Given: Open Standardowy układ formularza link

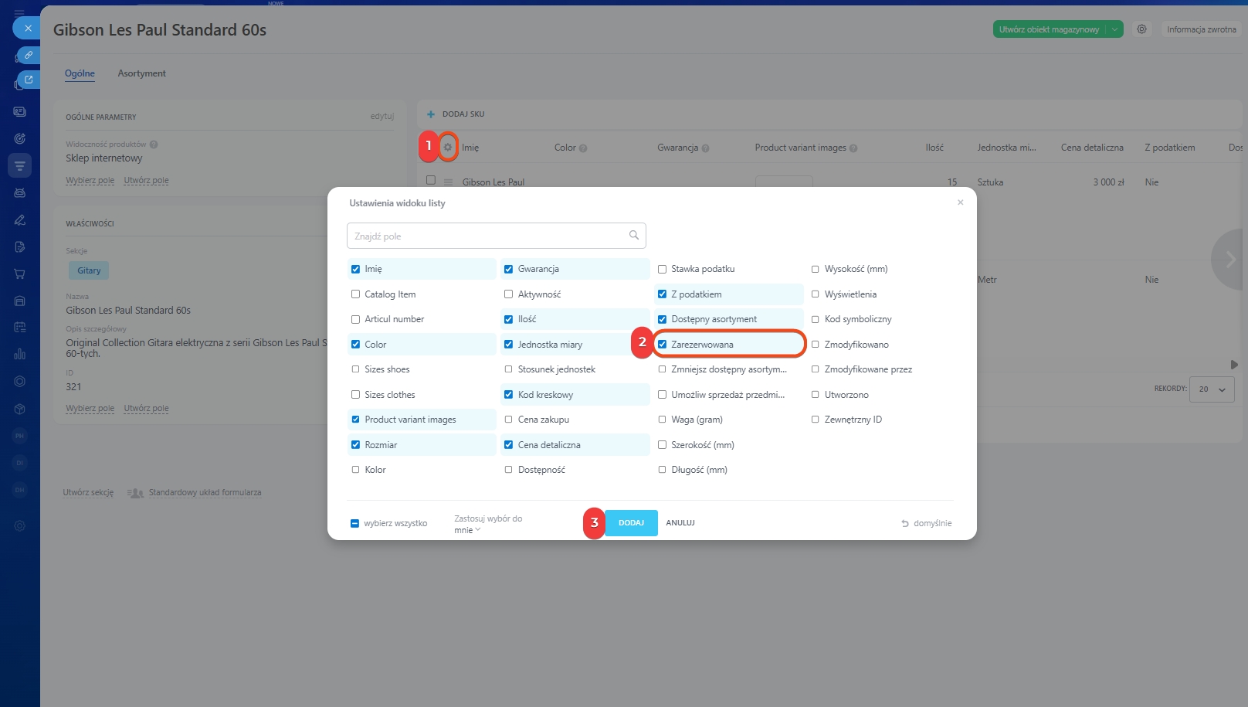Looking at the screenshot, I should pyautogui.click(x=205, y=492).
